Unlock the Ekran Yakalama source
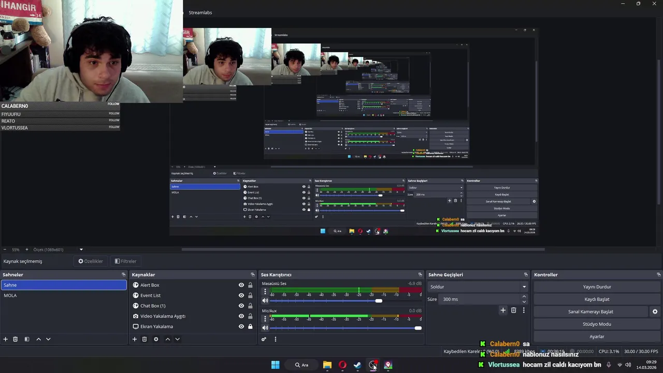Screen dimensions: 663x373 click(250, 326)
